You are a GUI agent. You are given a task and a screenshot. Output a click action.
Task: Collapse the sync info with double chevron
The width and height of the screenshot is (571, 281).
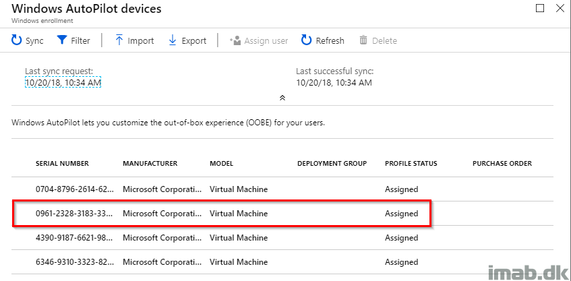pos(282,98)
